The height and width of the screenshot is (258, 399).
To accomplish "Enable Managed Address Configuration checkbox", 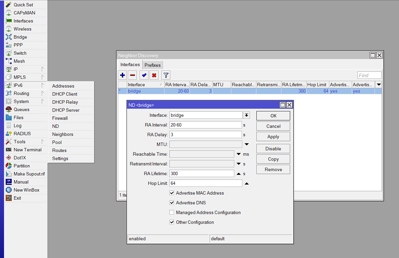I will click(172, 212).
